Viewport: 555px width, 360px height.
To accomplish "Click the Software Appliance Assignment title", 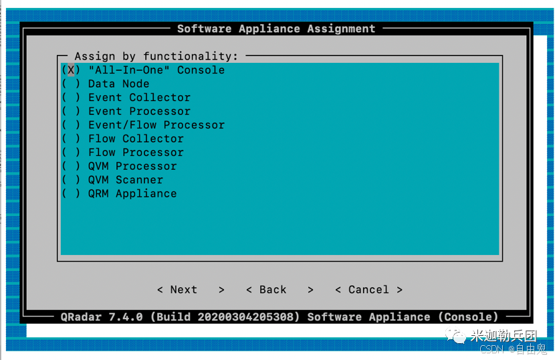I will coord(276,29).
